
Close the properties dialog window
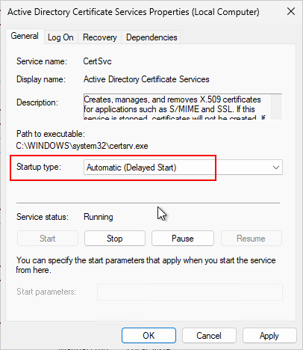coord(291,11)
